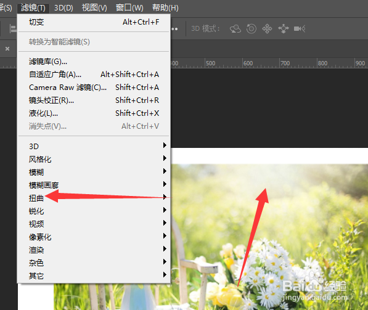368x310 pixels.
Task: Expand the 其它 other submenu
Action: coord(94,275)
